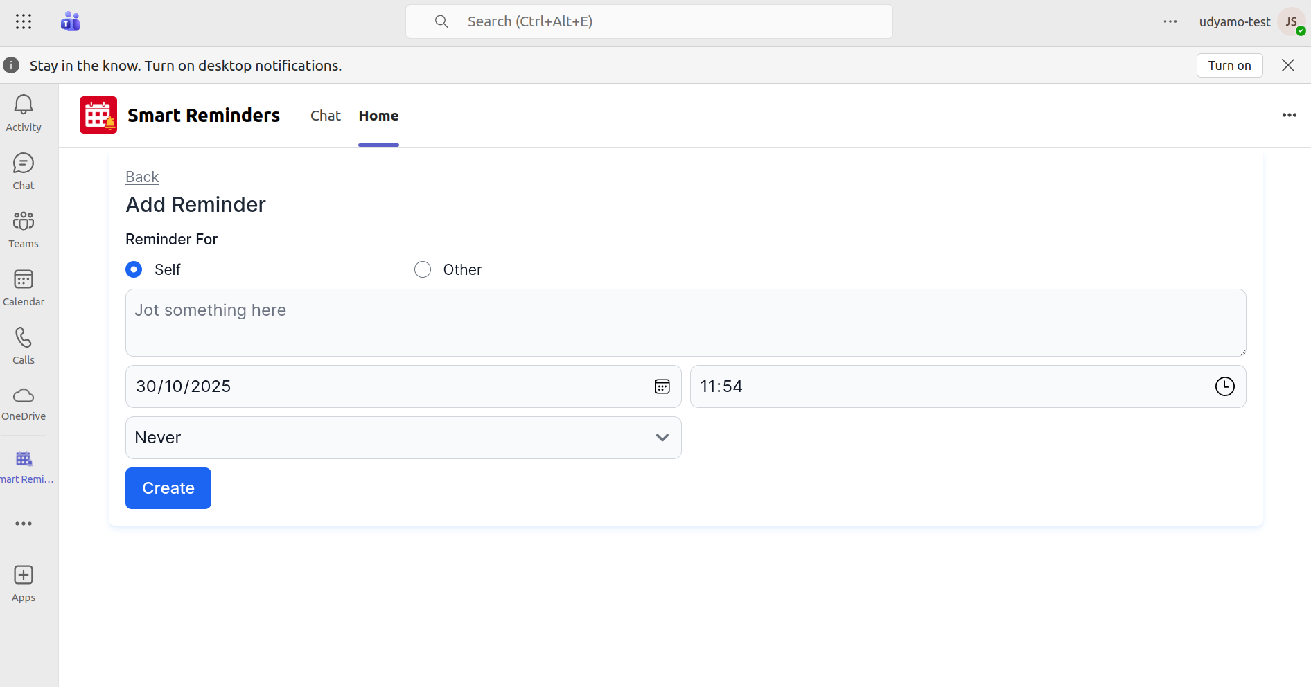Go to Teams in the sidebar
Viewport: 1311px width, 687px height.
click(x=24, y=222)
